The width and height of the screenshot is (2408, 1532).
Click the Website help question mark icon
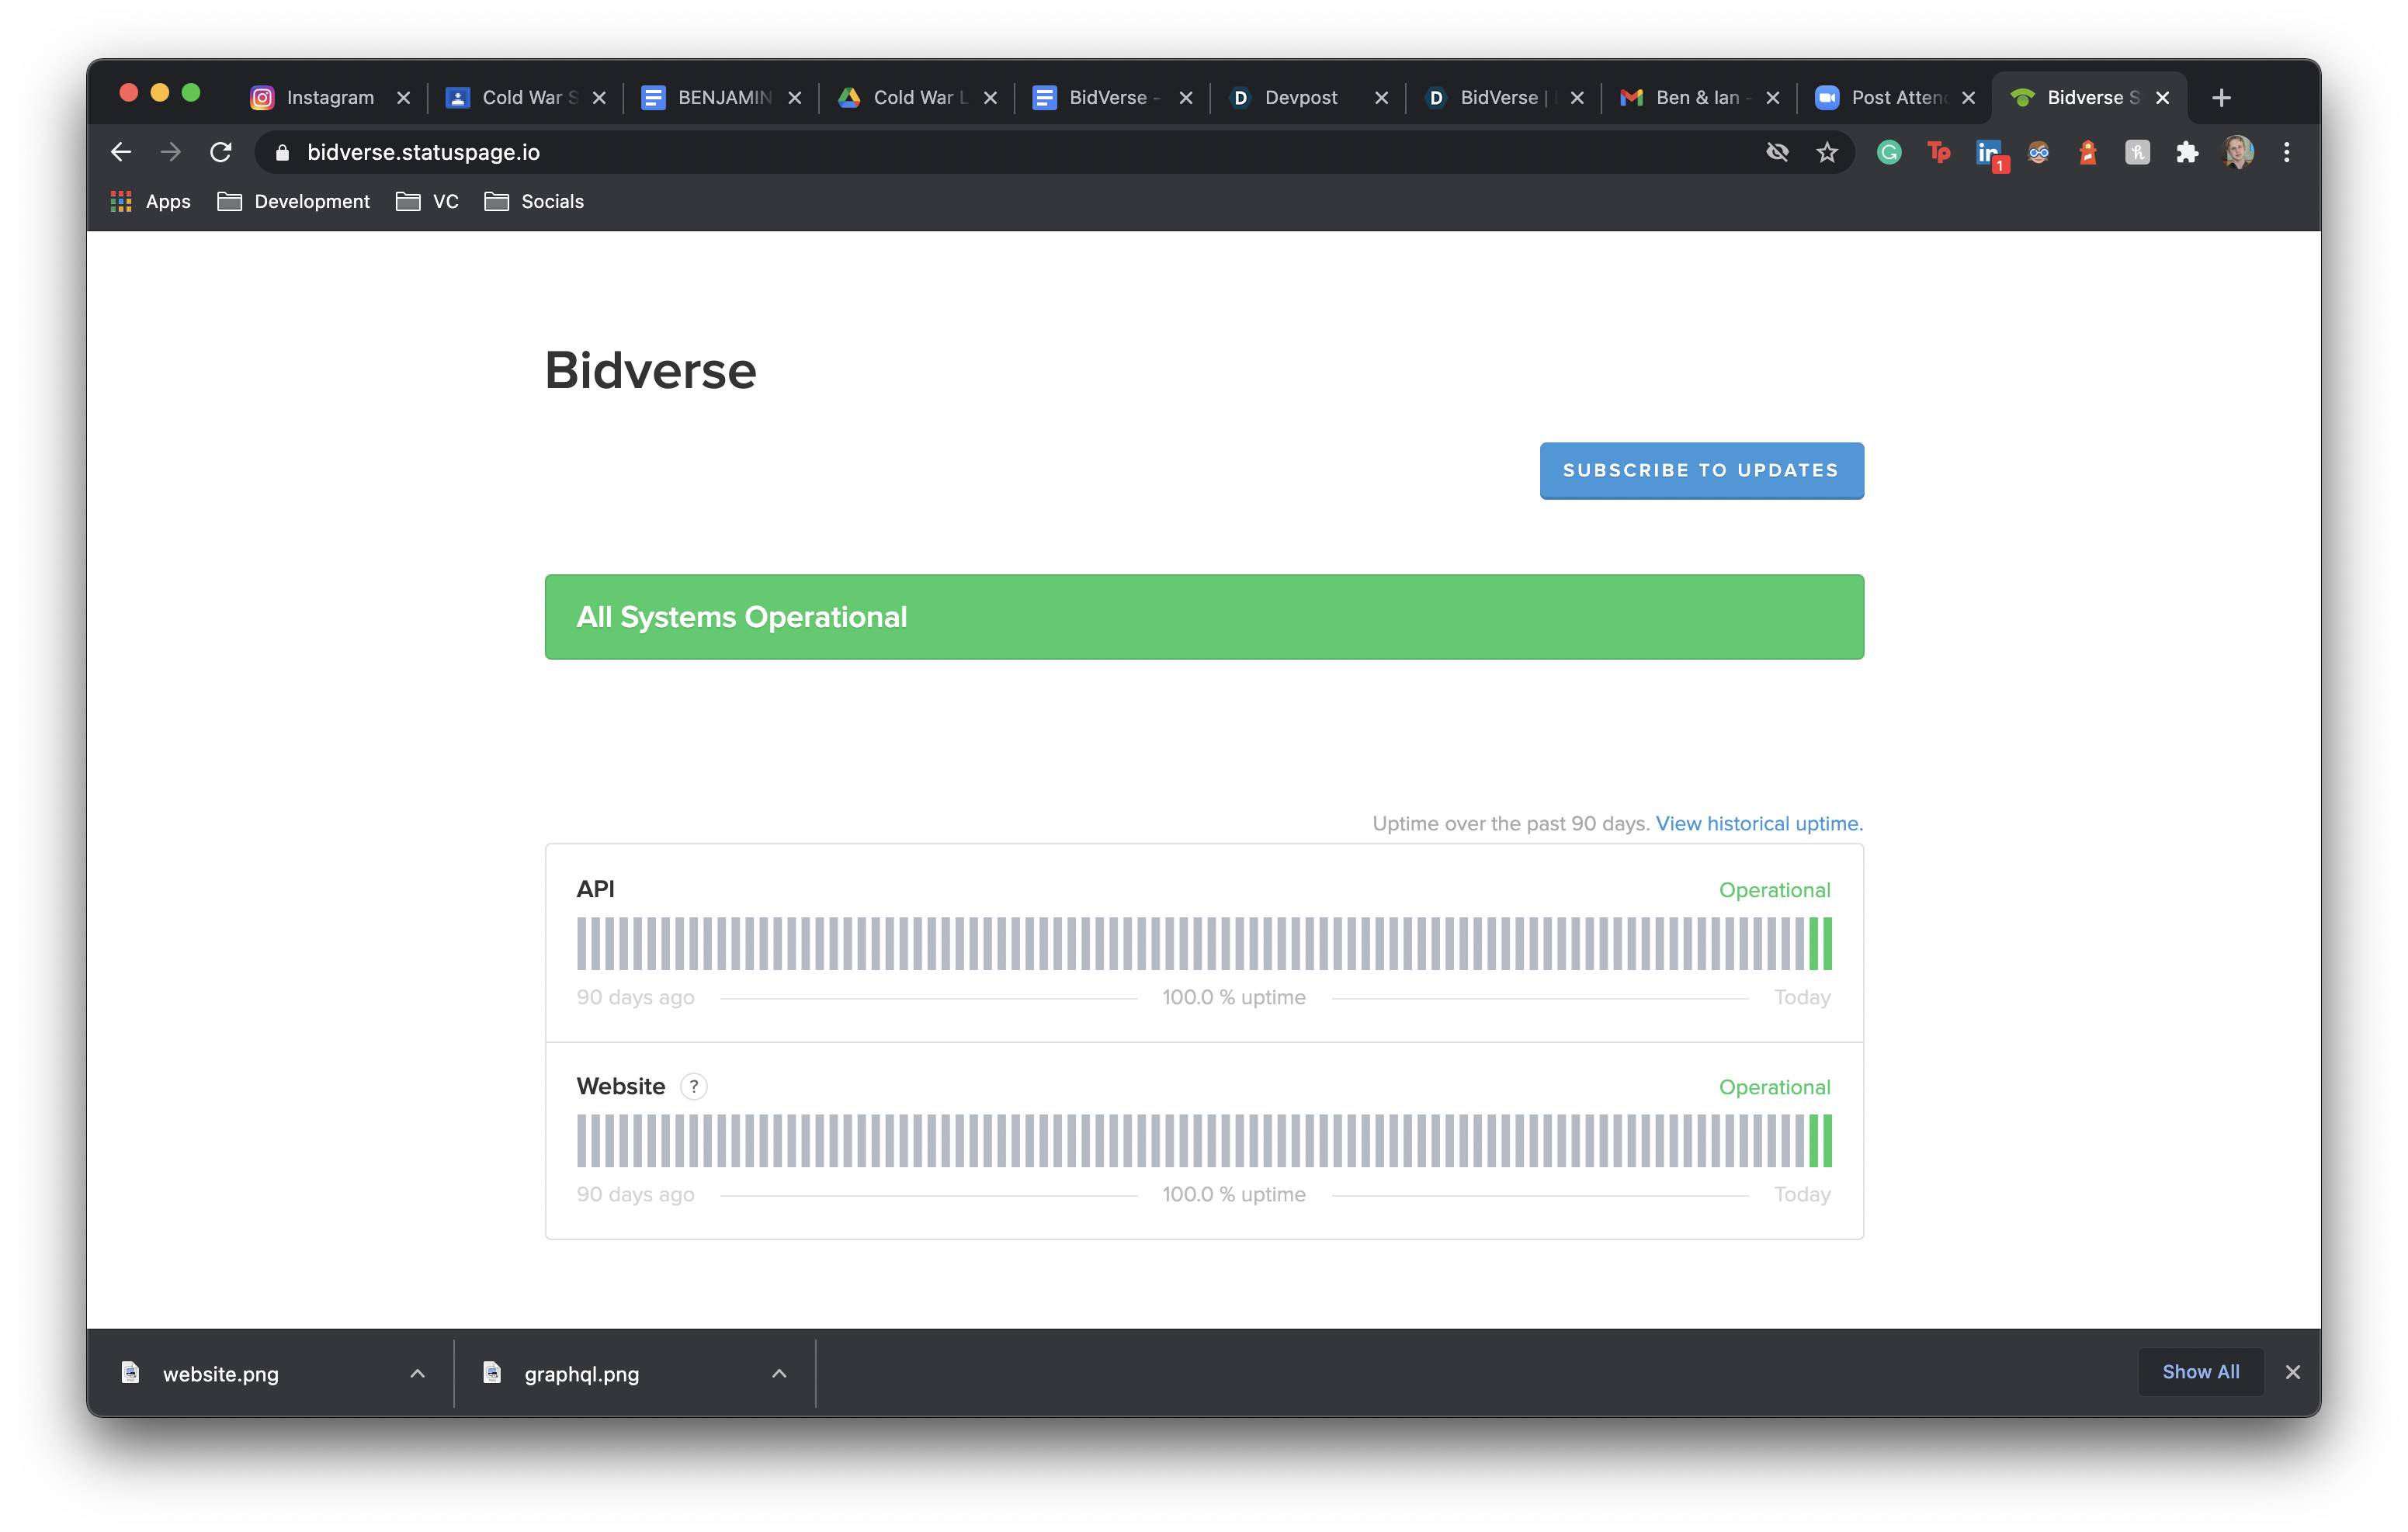point(694,1086)
